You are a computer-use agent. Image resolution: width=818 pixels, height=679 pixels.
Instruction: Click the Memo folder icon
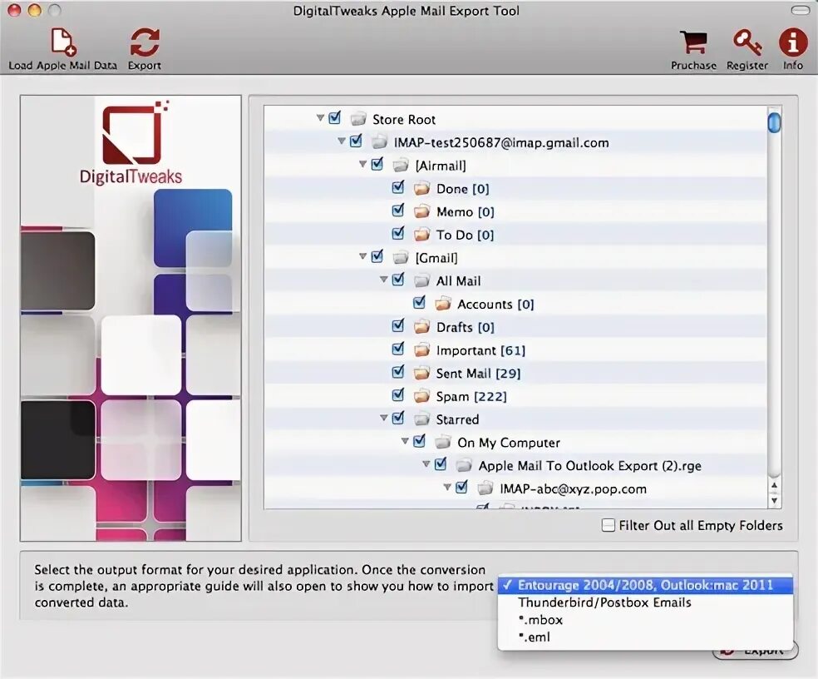coord(421,211)
